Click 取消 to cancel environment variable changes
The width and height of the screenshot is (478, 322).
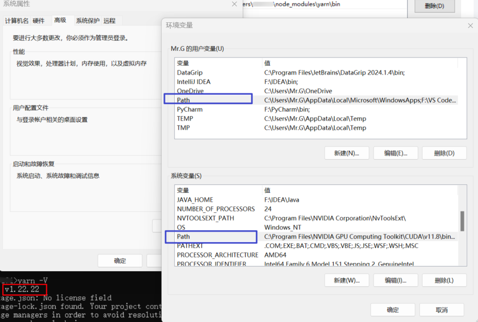442,309
